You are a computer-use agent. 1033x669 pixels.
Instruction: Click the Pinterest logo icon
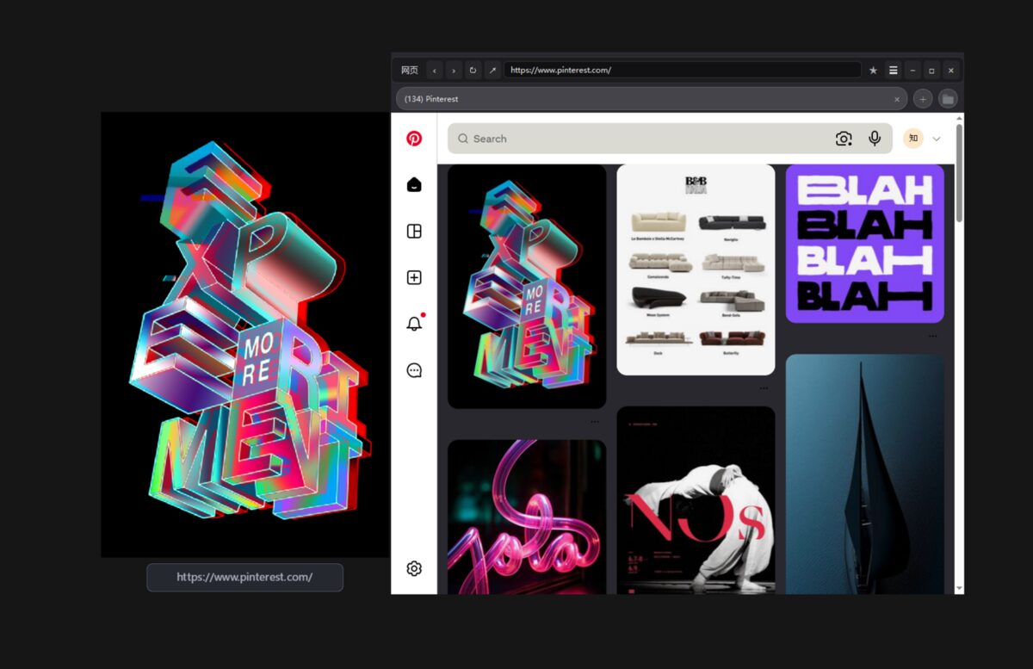414,139
